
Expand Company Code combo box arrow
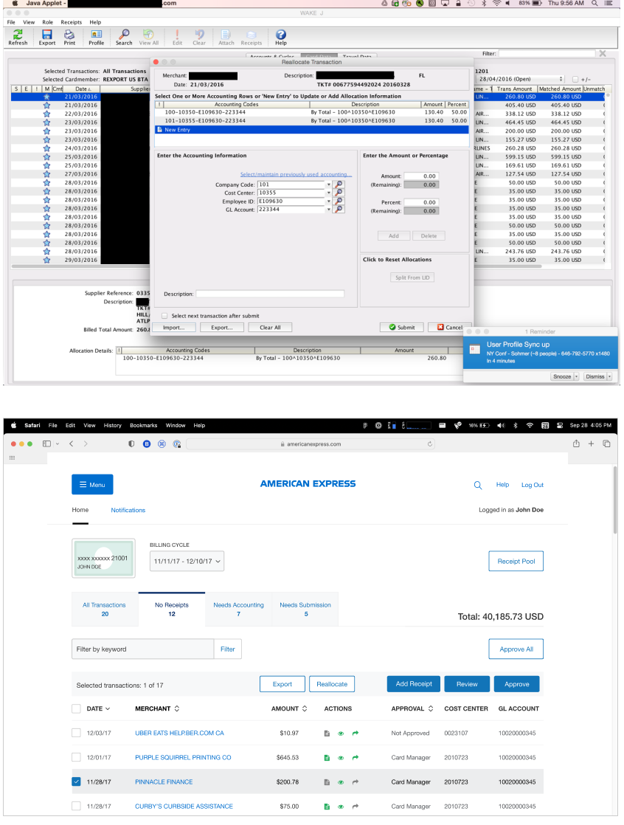coord(328,184)
